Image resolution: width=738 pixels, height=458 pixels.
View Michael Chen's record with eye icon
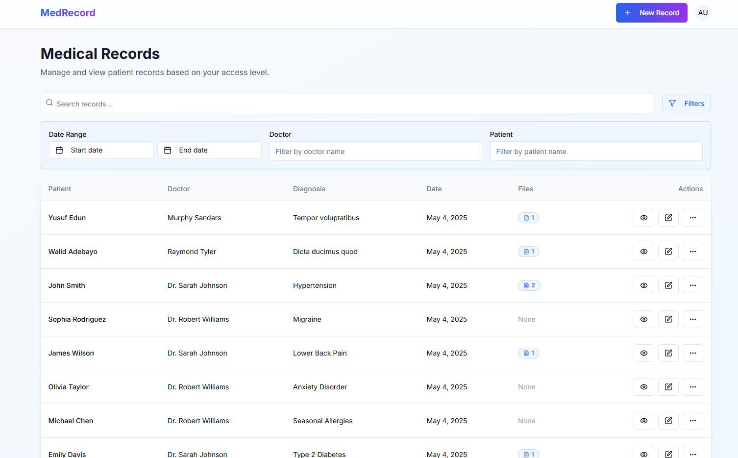[x=644, y=421]
